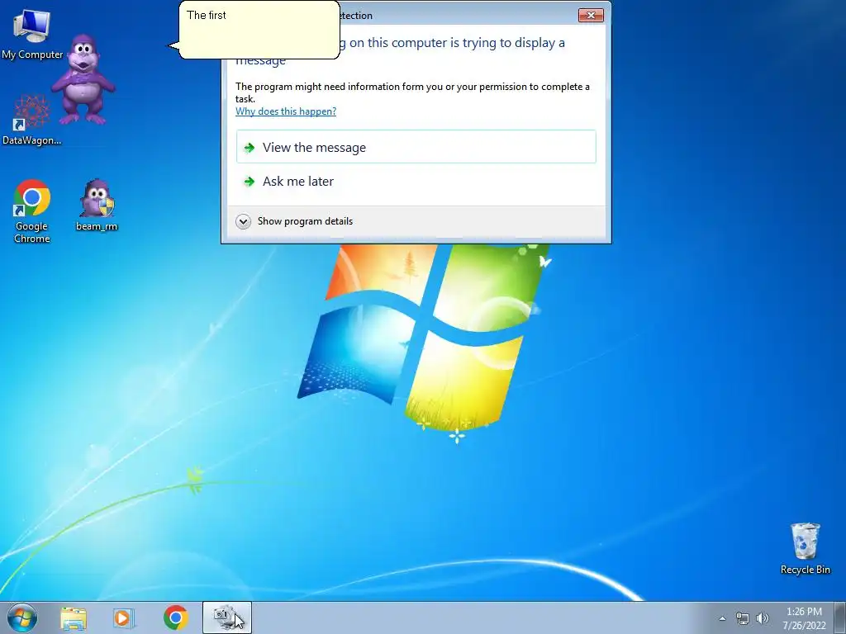Viewport: 846px width, 634px height.
Task: Open the taskbar clock and date
Action: (x=804, y=618)
